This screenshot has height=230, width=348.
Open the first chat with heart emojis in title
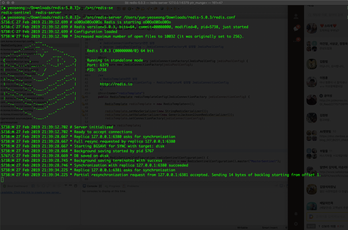(327, 28)
